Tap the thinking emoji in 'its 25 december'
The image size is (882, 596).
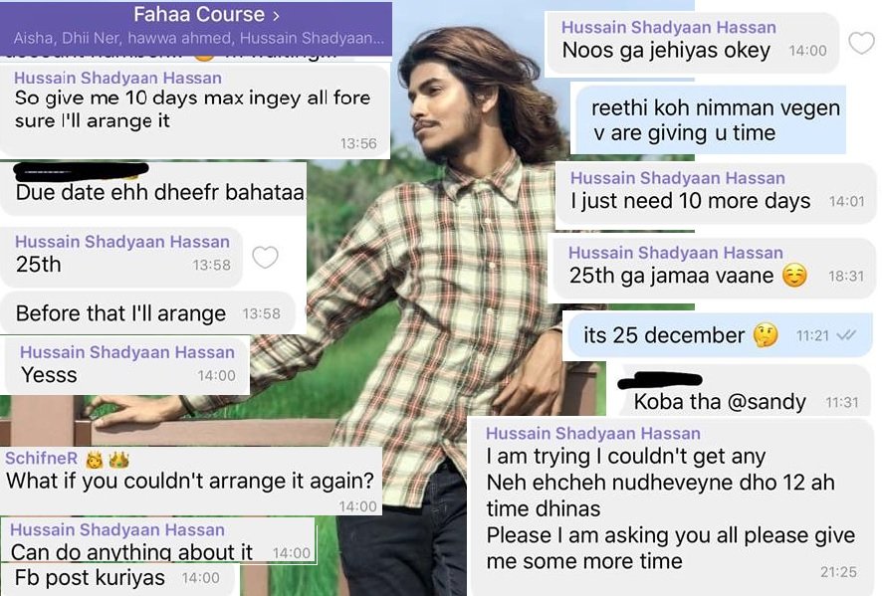(x=766, y=335)
